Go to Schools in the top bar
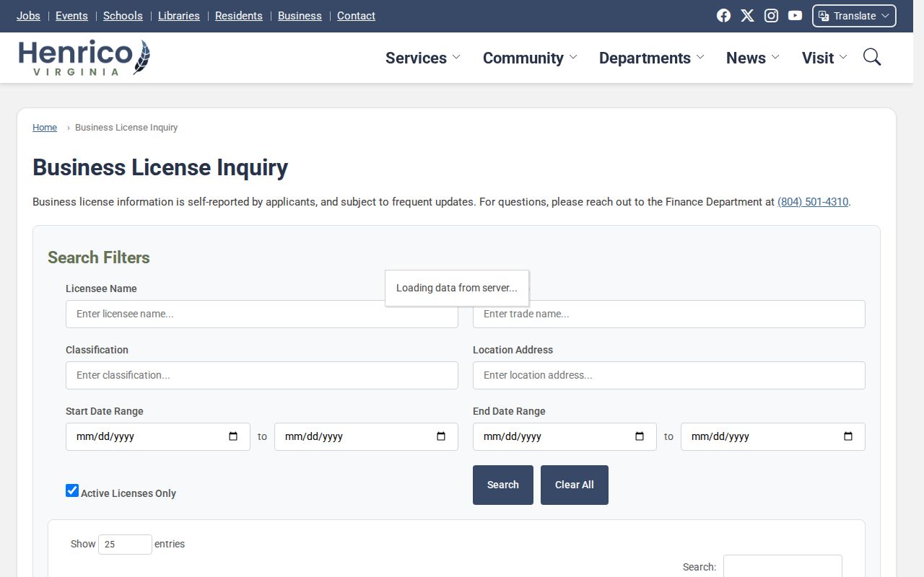This screenshot has width=924, height=577. [x=123, y=16]
